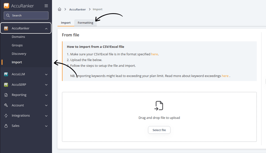Image resolution: width=266 pixels, height=153 pixels.
Task: Click the Integrations arrows icon
Action: (6, 115)
